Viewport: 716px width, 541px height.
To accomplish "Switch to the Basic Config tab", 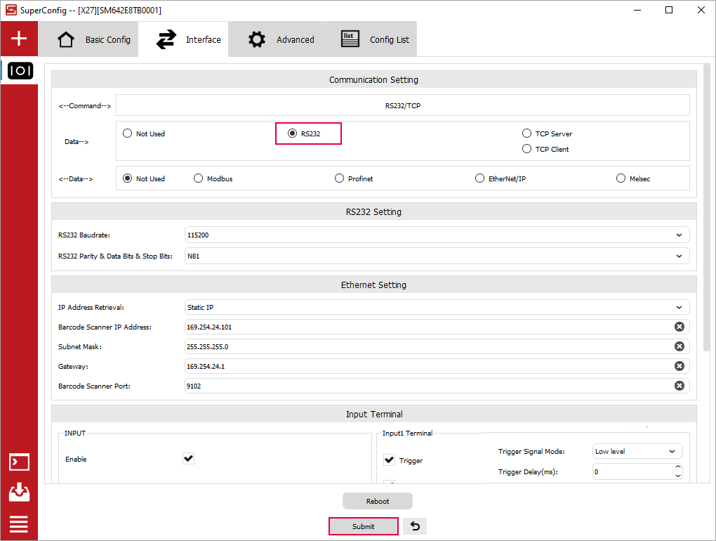I will point(94,39).
